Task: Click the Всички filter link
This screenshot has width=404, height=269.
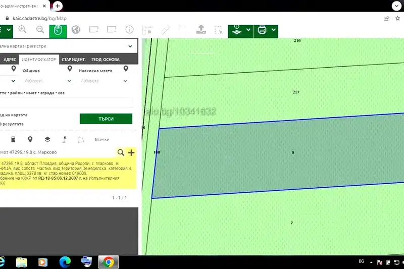Action: (x=102, y=139)
